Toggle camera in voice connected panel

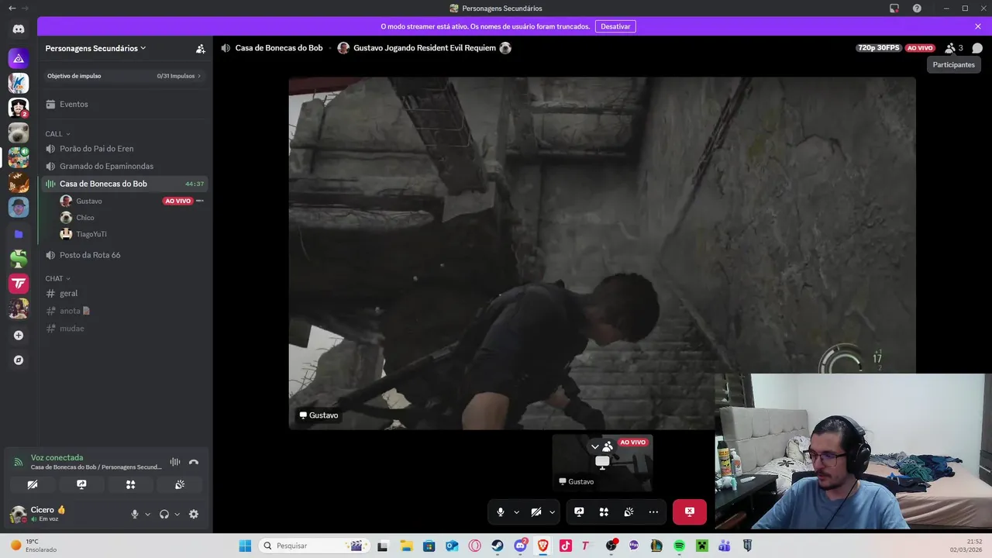click(x=33, y=484)
